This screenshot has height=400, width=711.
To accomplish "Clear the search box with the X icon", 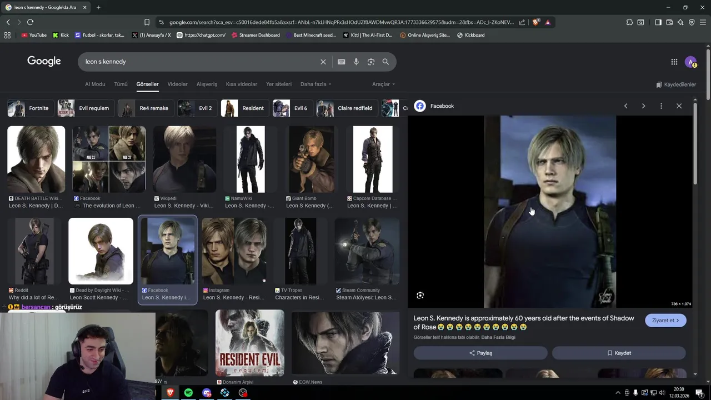I will tap(323, 62).
